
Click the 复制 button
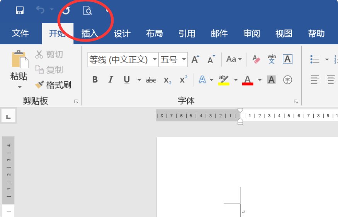(49, 70)
